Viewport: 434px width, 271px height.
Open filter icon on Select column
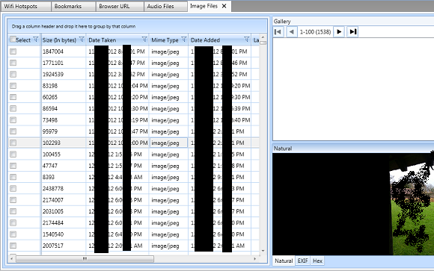36,40
